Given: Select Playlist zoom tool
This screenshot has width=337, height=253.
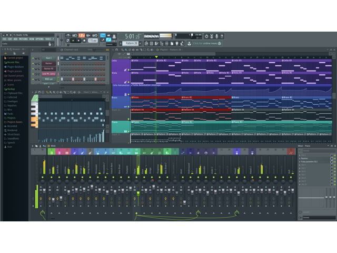Looking at the screenshot, I should pyautogui.click(x=148, y=50).
